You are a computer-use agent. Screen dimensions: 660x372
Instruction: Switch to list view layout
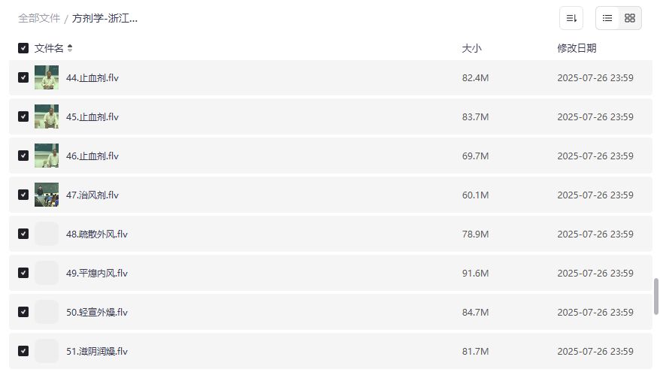pyautogui.click(x=607, y=18)
